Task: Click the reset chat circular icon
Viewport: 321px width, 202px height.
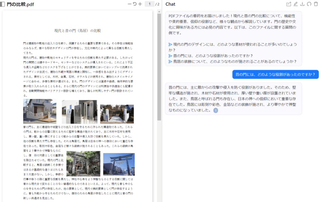Action: [x=309, y=4]
